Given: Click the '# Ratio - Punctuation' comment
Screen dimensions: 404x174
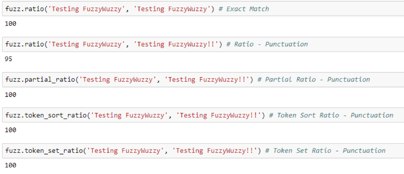Looking at the screenshot, I should [267, 45].
